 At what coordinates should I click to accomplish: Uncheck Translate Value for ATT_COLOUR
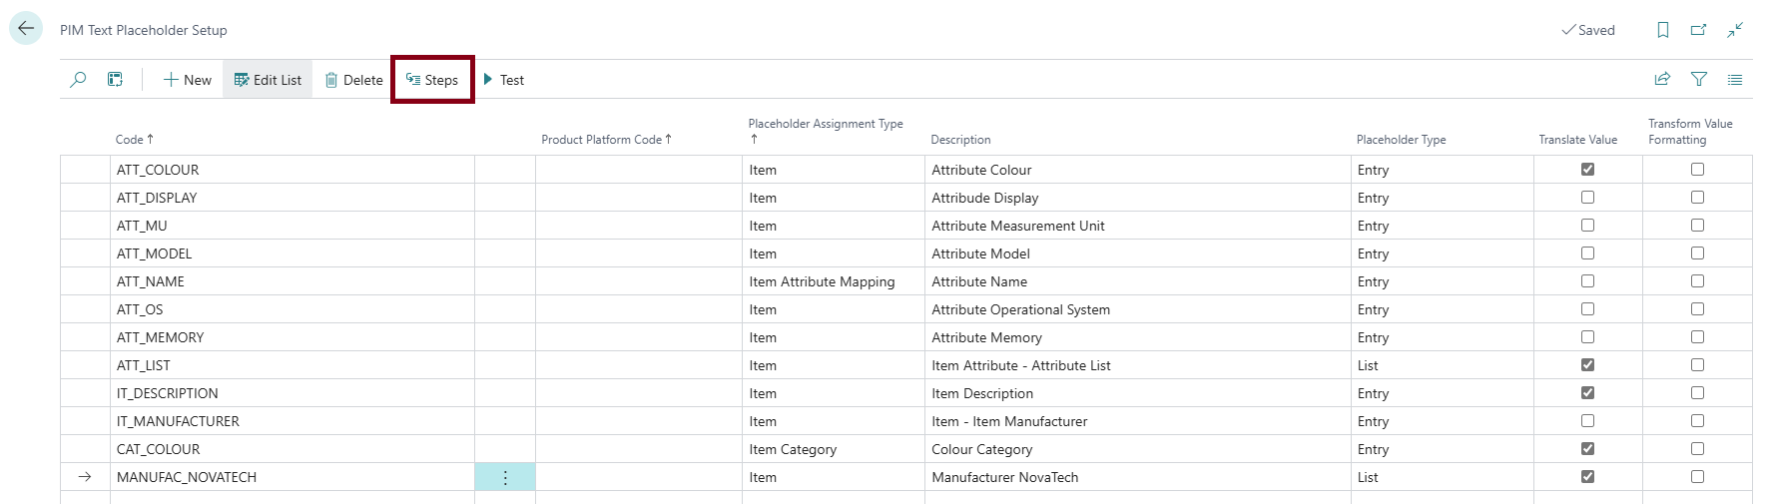tap(1587, 170)
